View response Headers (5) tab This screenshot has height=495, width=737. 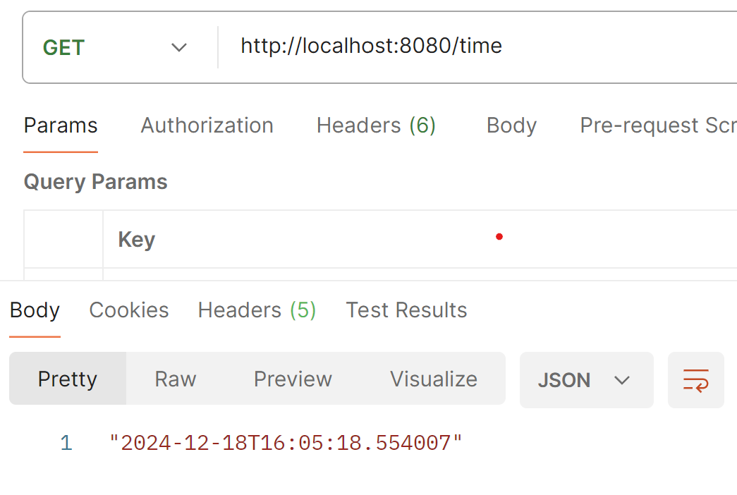(257, 310)
